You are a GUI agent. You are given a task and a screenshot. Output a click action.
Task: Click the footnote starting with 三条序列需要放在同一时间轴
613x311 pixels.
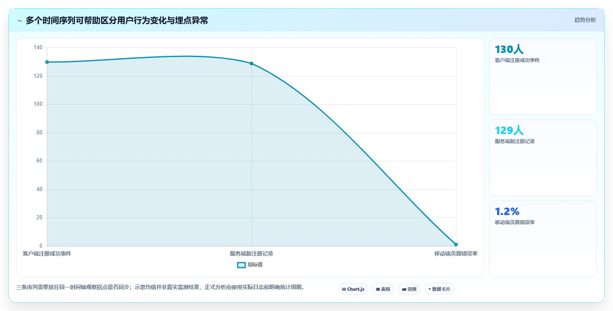[161, 287]
